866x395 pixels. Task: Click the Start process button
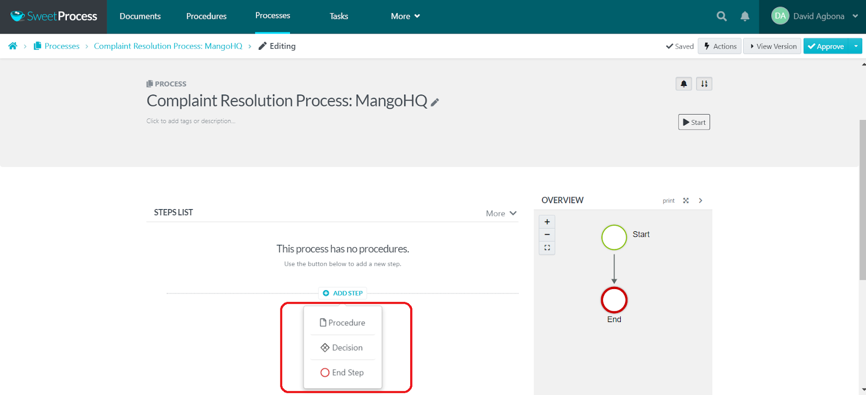point(694,122)
